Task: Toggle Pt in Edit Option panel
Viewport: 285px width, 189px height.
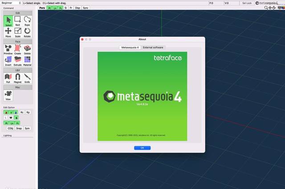Action: [6, 123]
